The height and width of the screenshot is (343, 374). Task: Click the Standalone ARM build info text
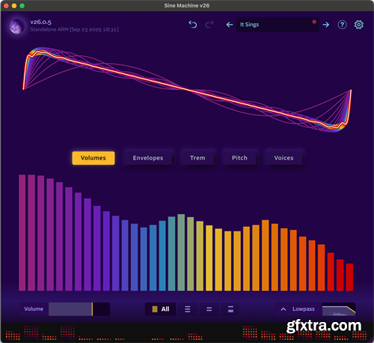pyautogui.click(x=74, y=29)
